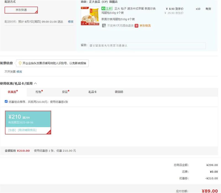Click 修改 next to delivery time

[71, 21]
